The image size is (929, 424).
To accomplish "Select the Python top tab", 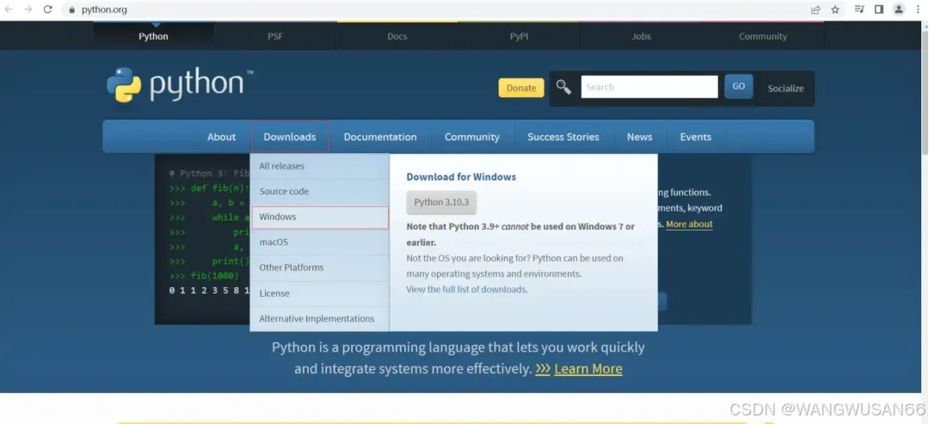I will 153,36.
